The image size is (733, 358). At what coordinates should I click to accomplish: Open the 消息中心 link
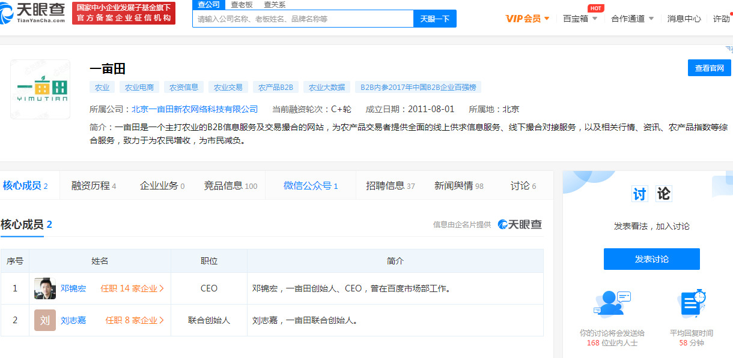[684, 19]
